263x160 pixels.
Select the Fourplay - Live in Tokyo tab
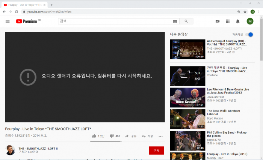(24, 5)
